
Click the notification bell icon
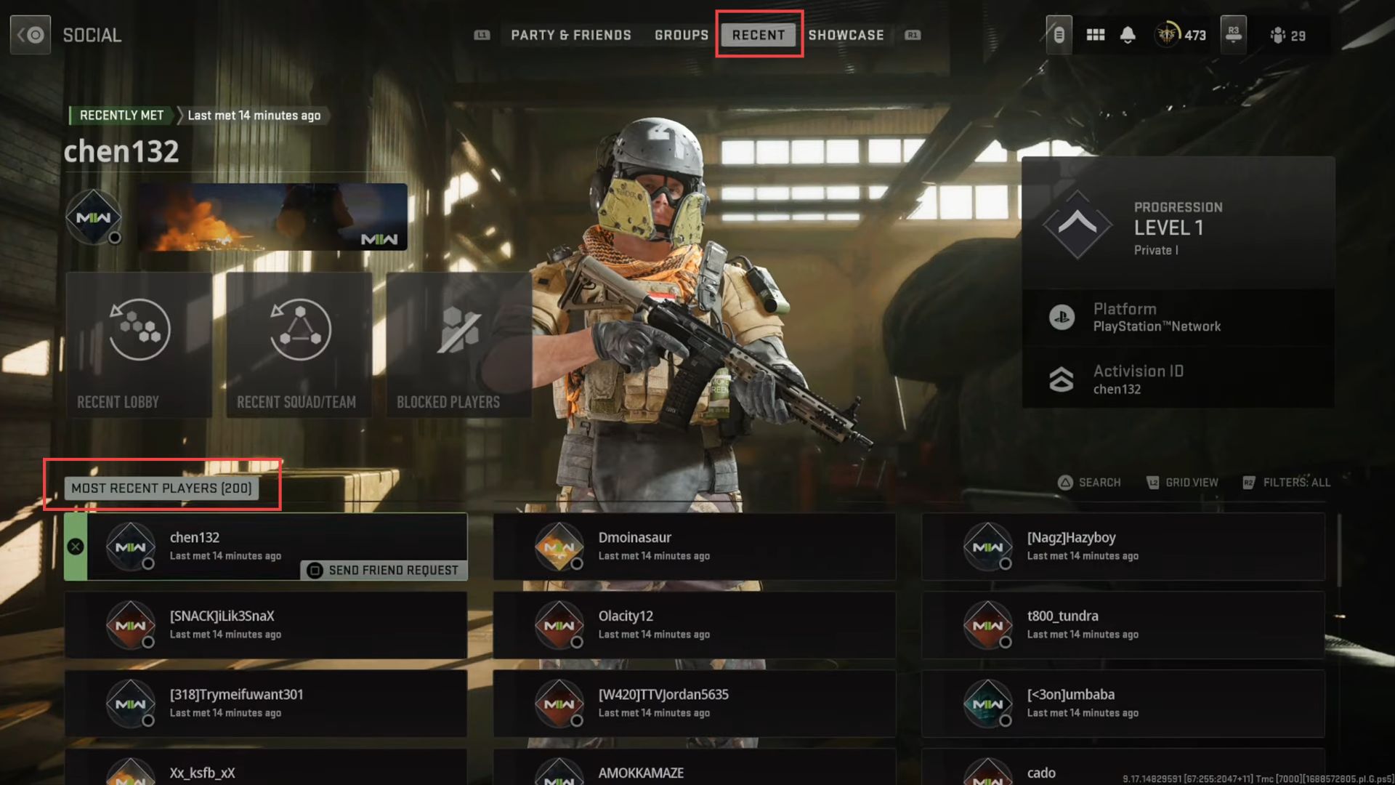tap(1128, 34)
